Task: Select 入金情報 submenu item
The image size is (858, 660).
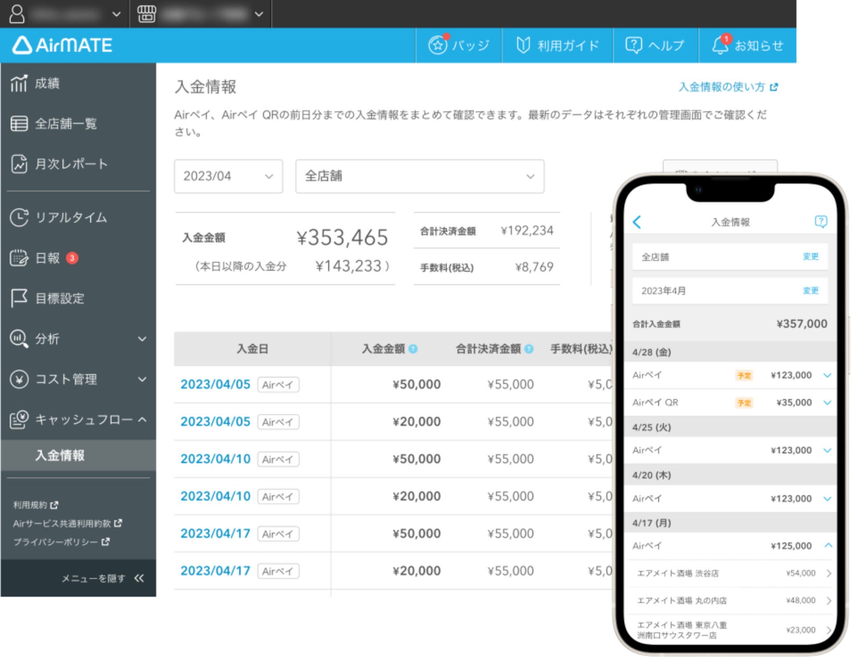Action: click(78, 456)
